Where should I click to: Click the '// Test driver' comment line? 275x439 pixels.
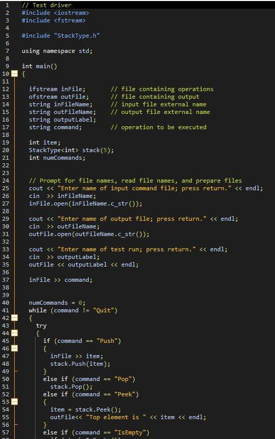47,5
